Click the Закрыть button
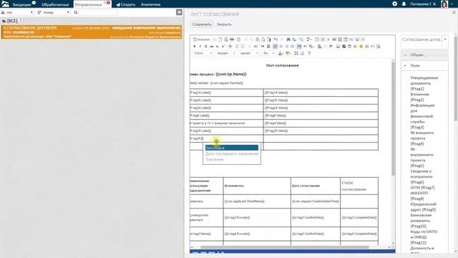The width and height of the screenshot is (458, 258). pos(224,24)
